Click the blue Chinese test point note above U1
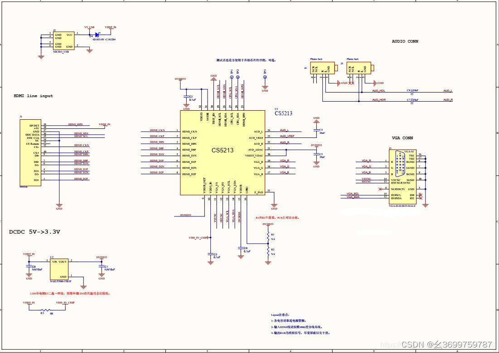Viewport: 499px width, 353px height. [246, 60]
